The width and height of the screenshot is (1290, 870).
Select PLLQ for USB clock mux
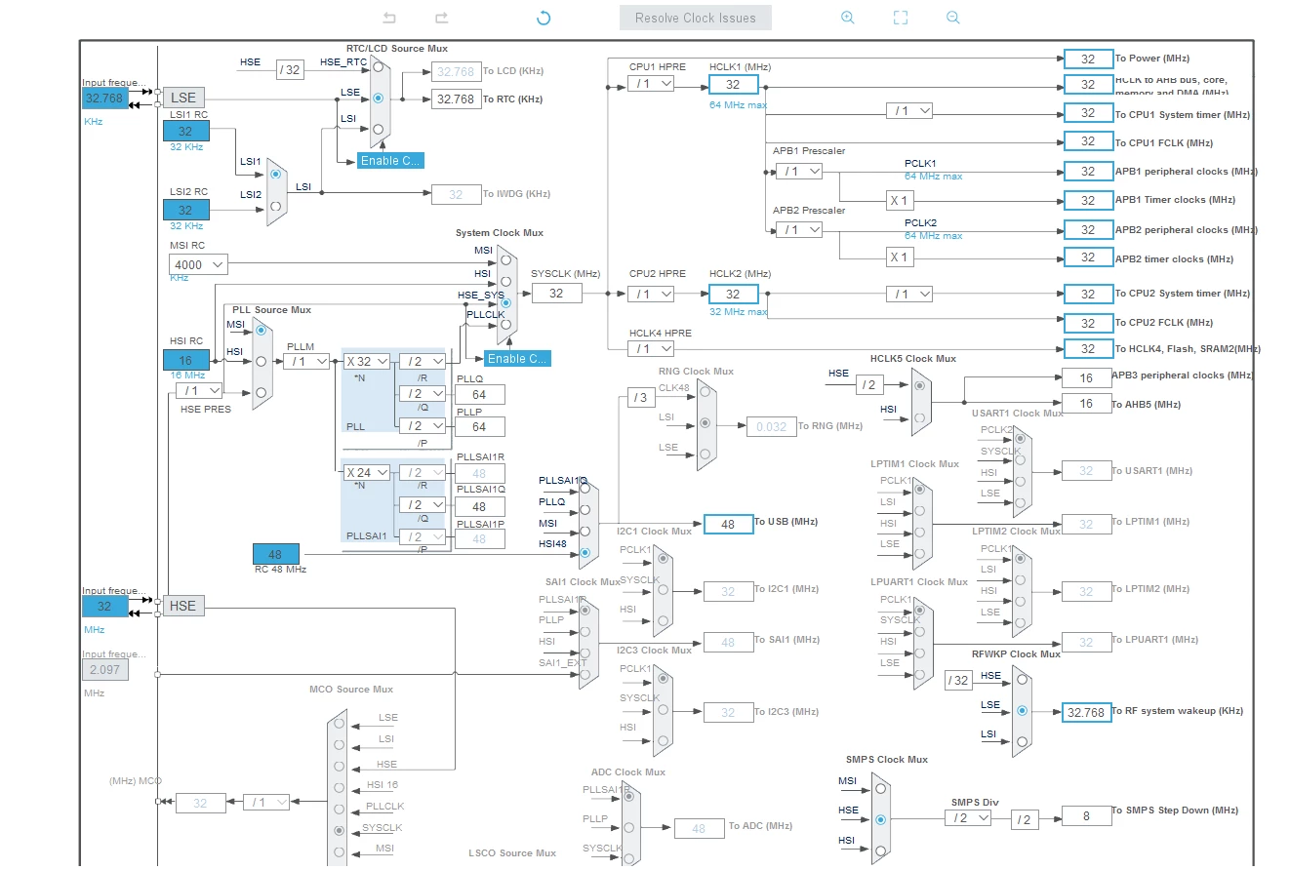click(585, 509)
